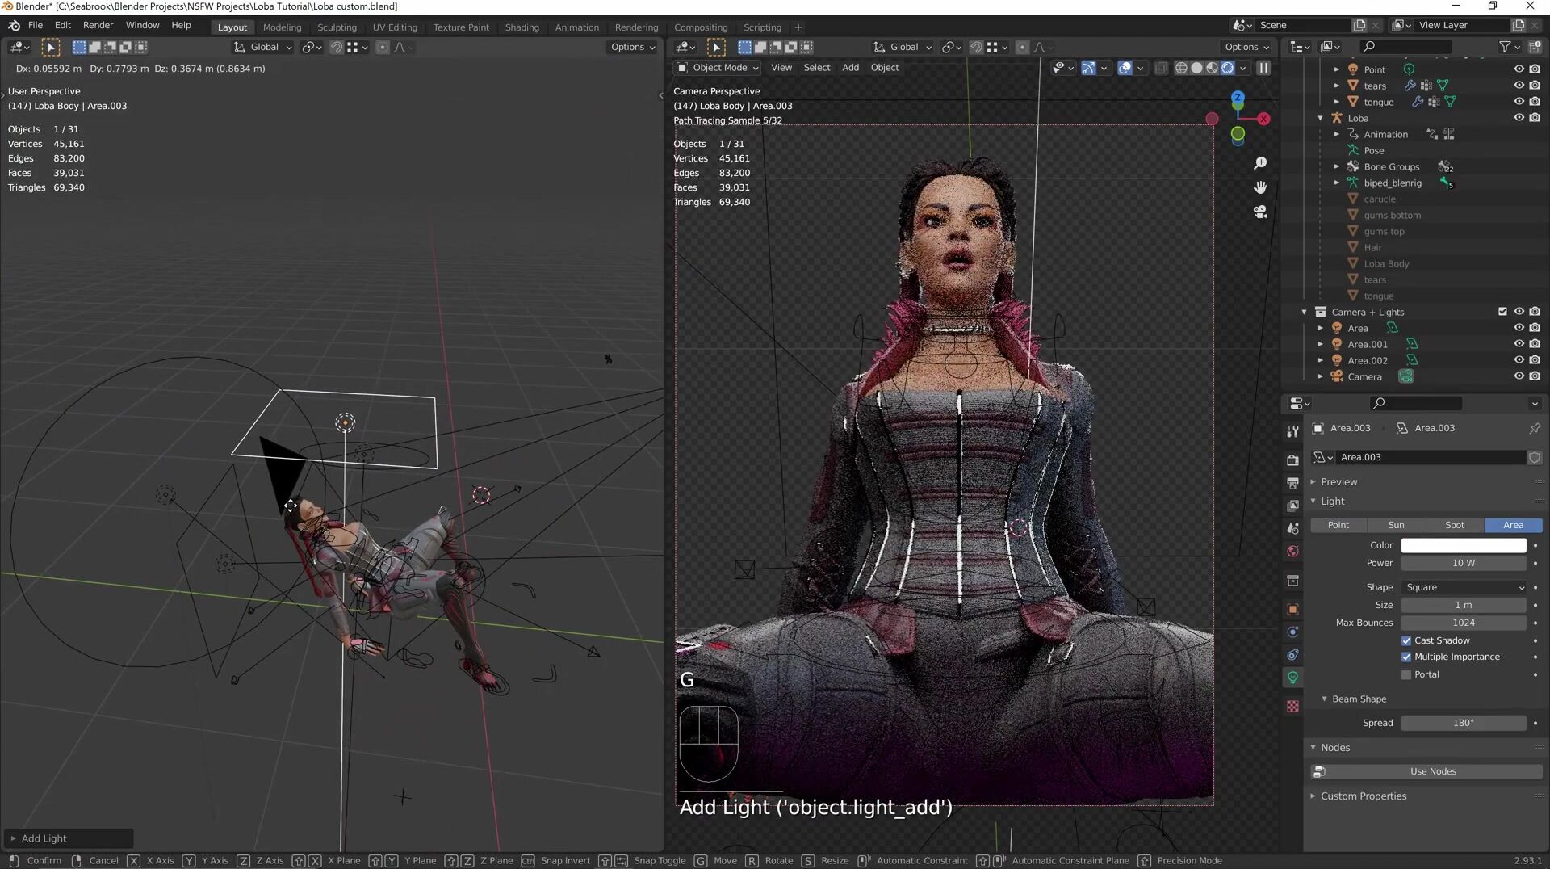Open the World properties tab icon
Image resolution: width=1550 pixels, height=869 pixels.
pyautogui.click(x=1292, y=552)
